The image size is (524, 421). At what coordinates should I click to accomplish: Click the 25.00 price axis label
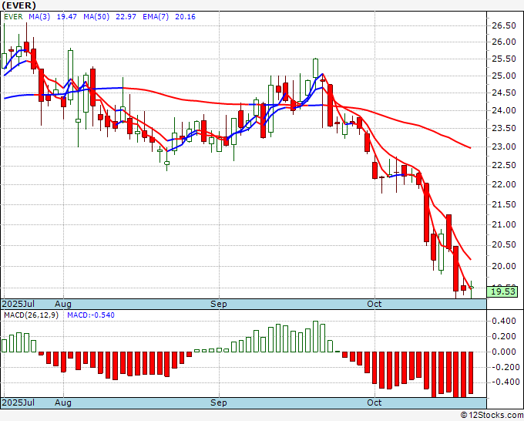click(504, 76)
